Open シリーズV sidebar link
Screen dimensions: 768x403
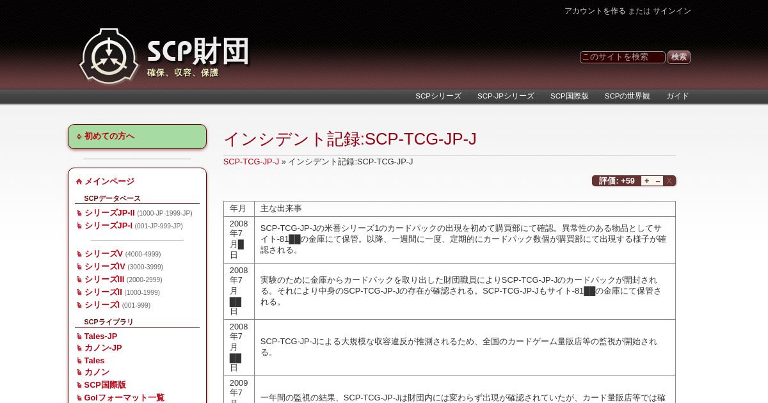coord(104,254)
